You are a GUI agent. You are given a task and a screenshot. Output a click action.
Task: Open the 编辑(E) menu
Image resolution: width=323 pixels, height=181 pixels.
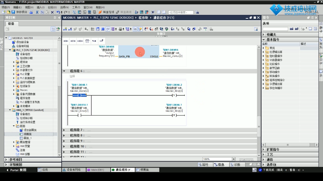[x=17, y=7]
